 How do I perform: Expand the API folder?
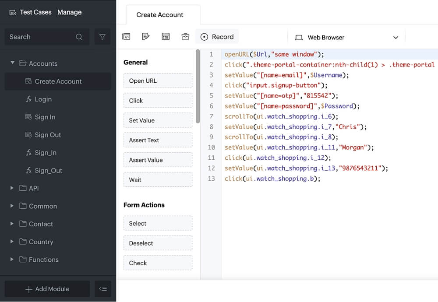(12, 188)
